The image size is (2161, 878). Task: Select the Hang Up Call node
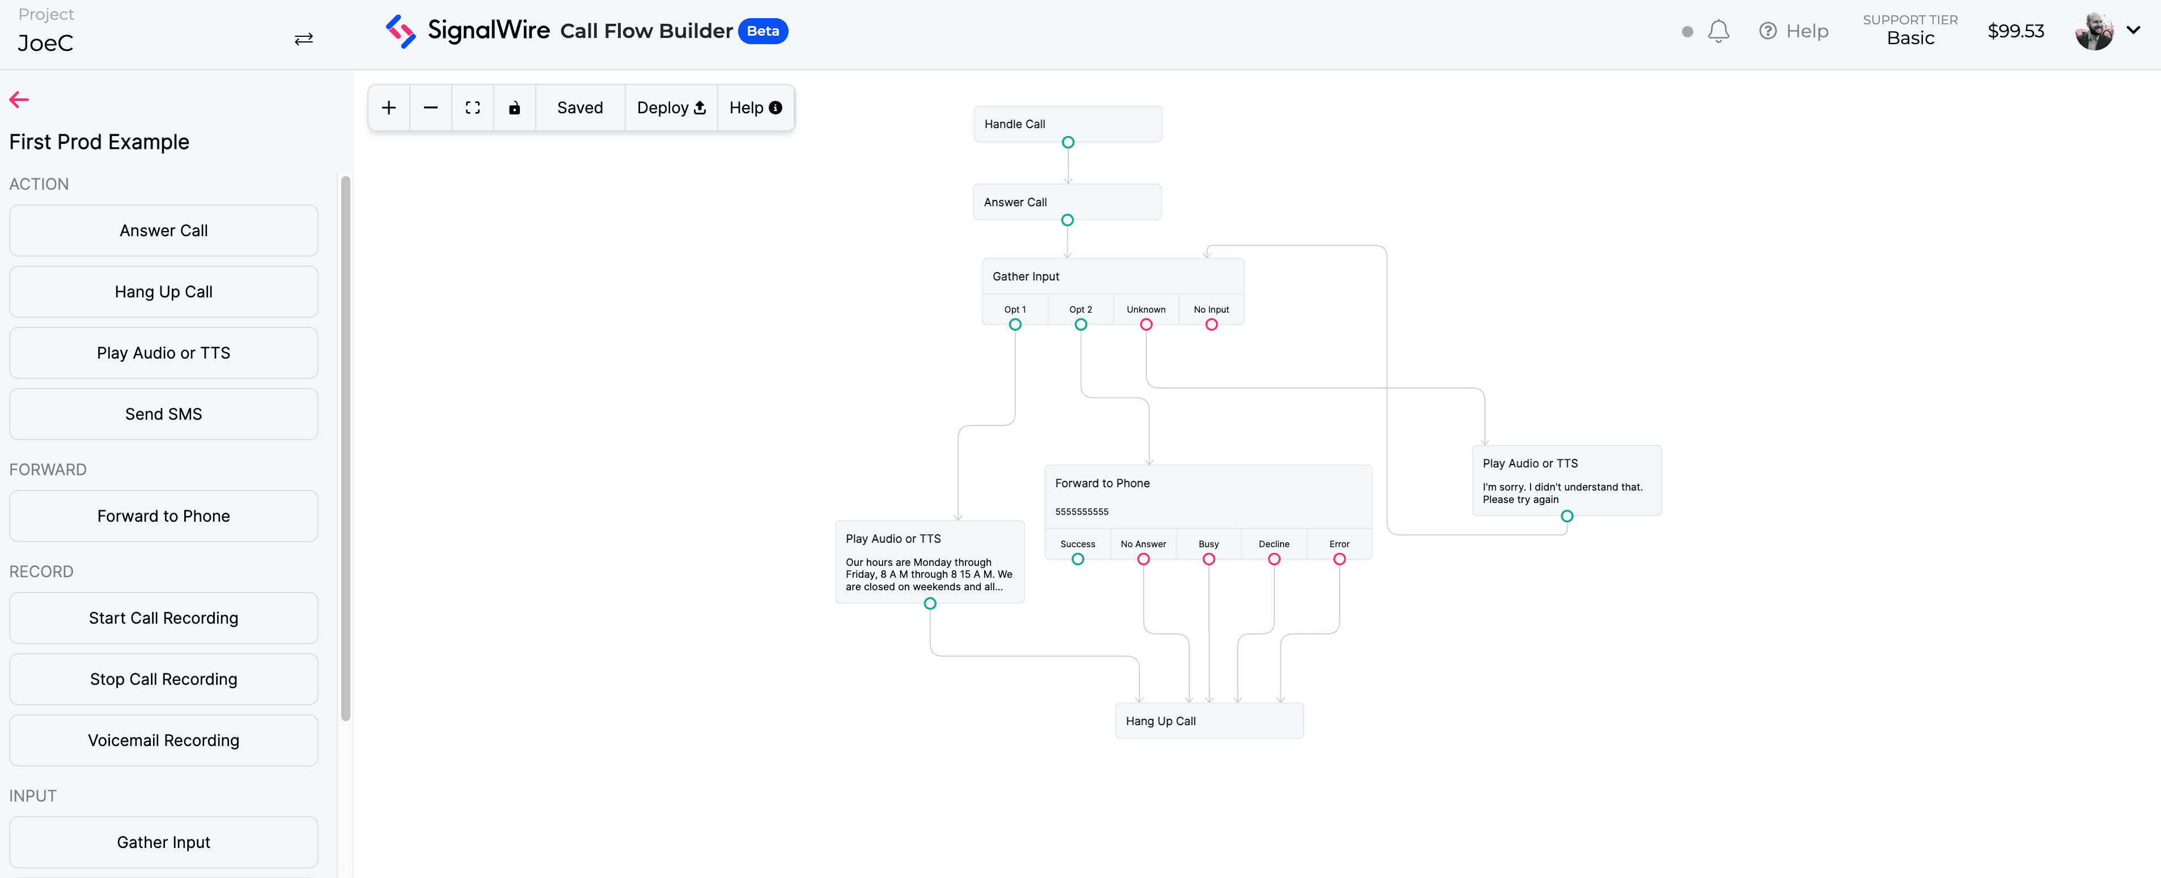tap(1209, 721)
